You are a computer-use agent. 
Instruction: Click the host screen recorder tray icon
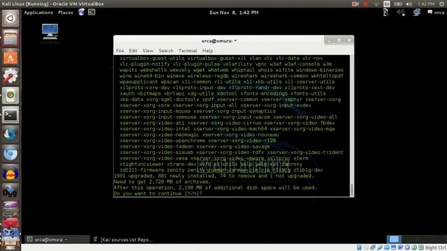click(x=356, y=3)
